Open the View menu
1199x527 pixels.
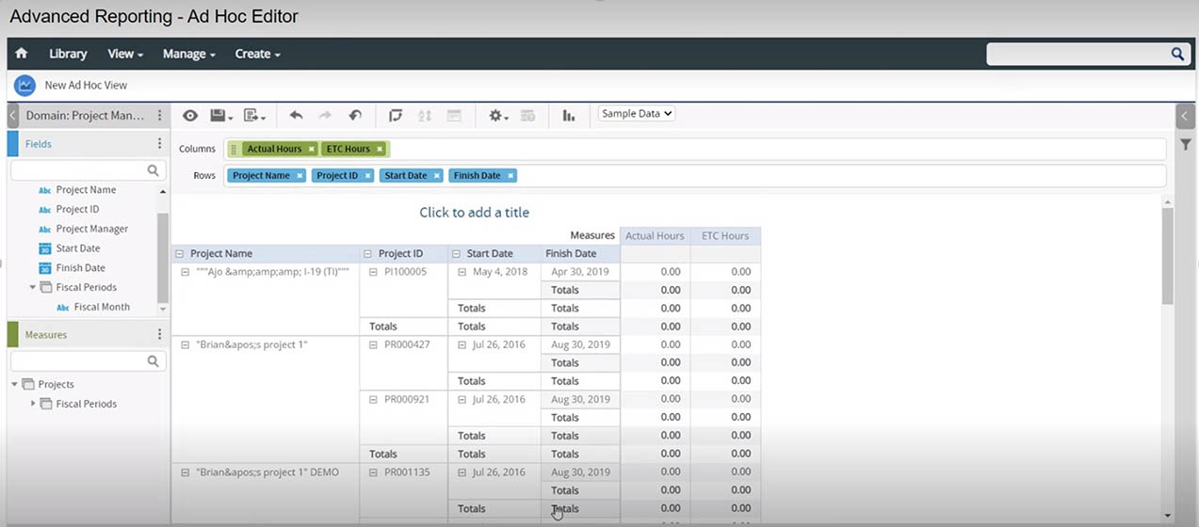pos(125,54)
